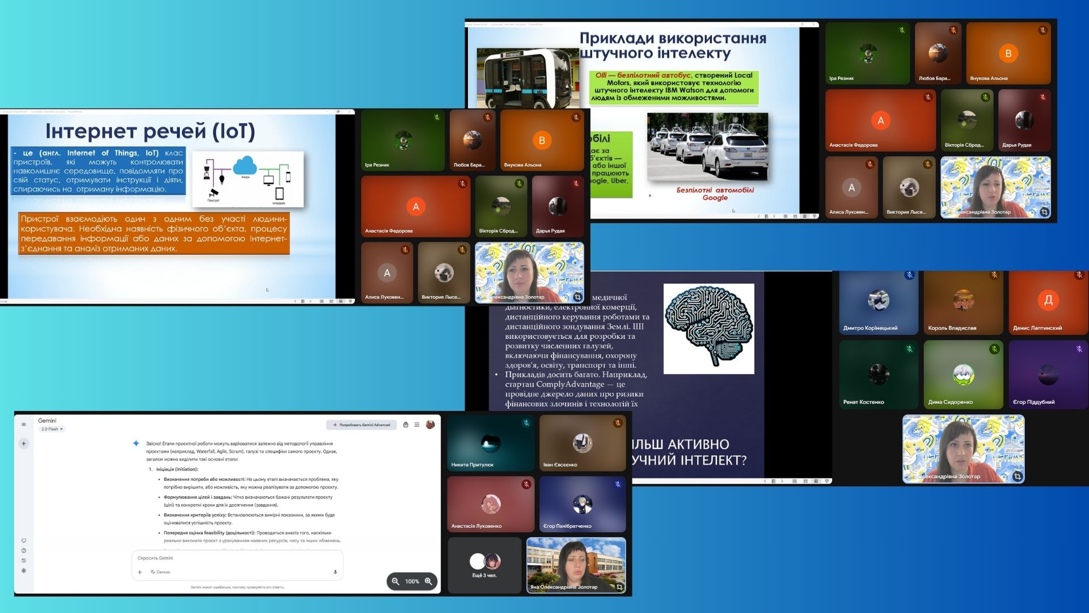Click muted mic on Анастасія Федорова in IoT call

pyautogui.click(x=462, y=184)
